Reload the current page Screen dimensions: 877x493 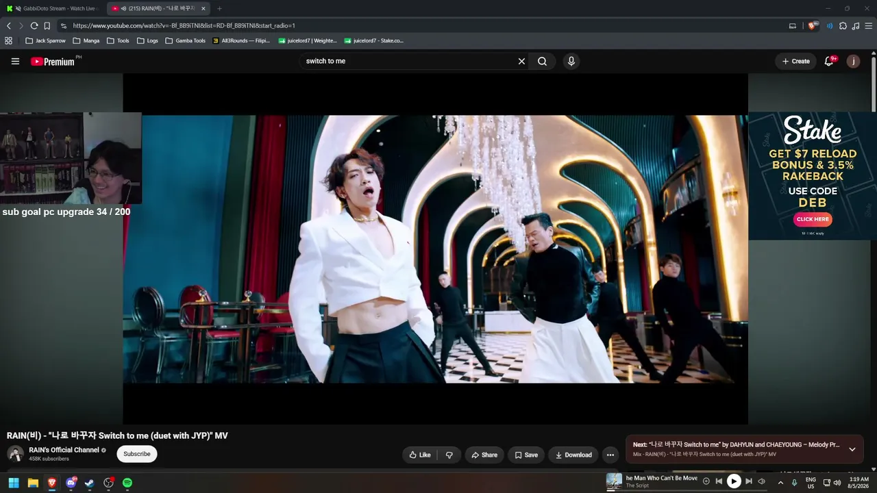pos(34,25)
